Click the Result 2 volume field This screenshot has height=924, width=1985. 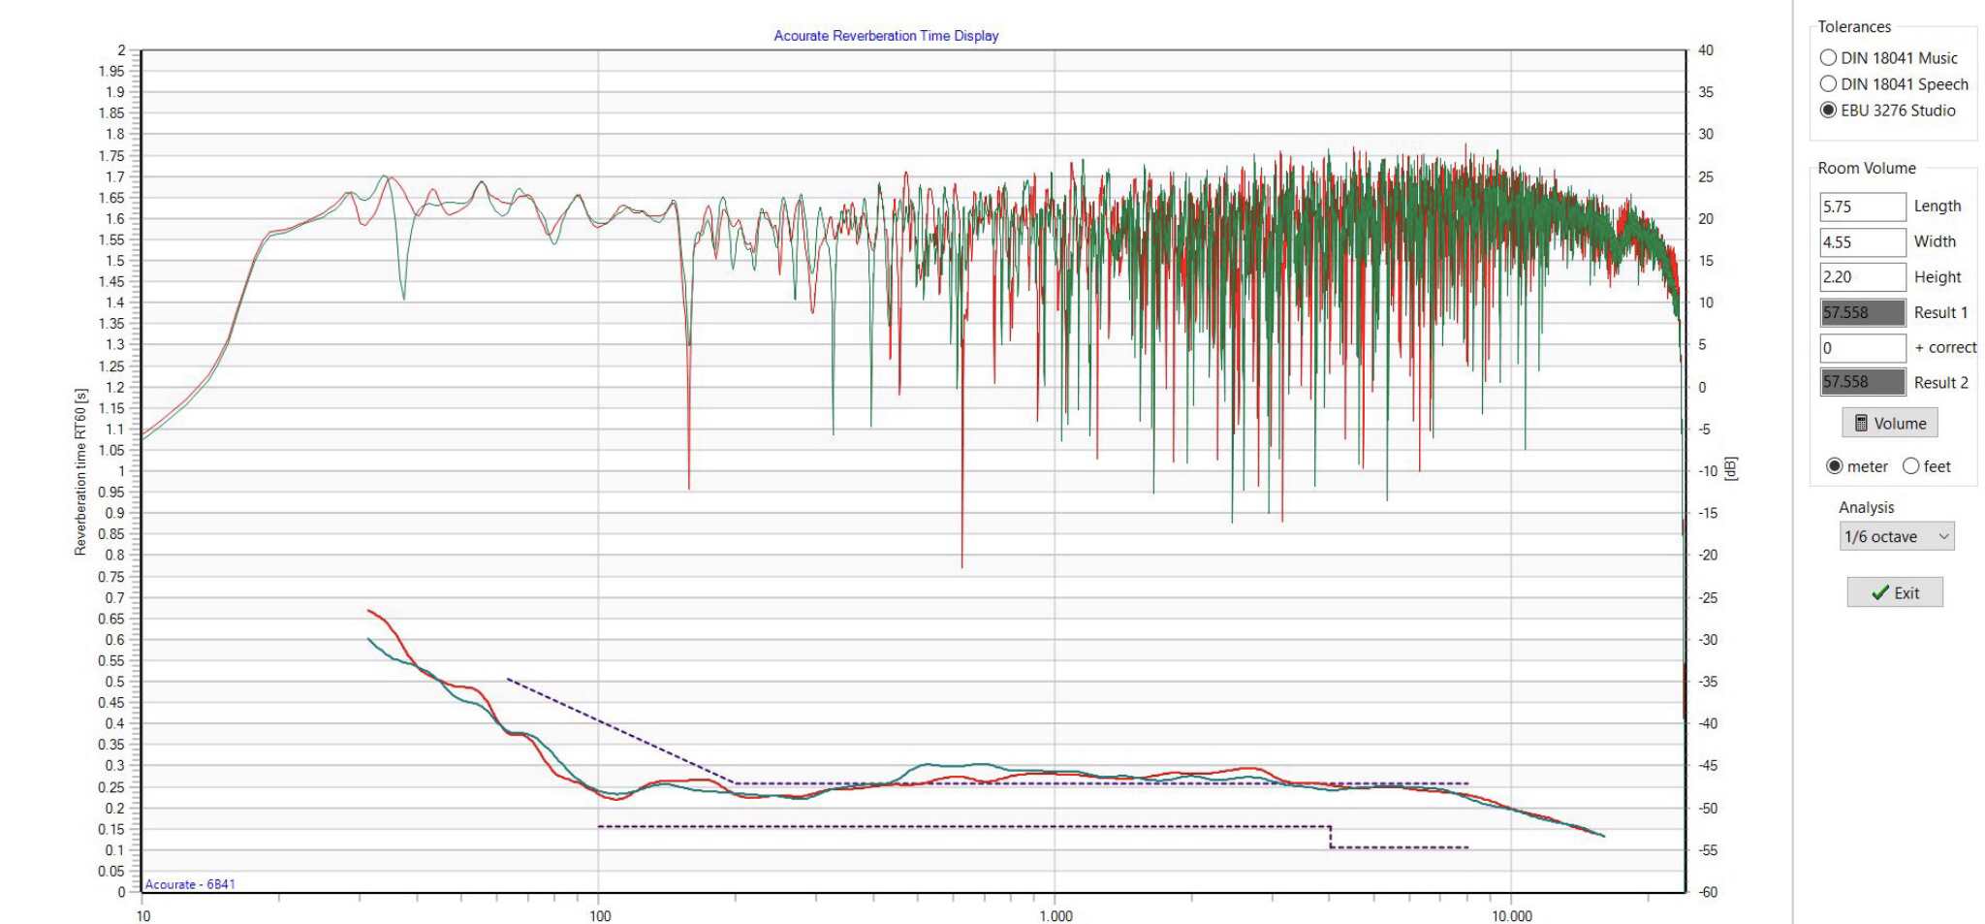[1862, 382]
